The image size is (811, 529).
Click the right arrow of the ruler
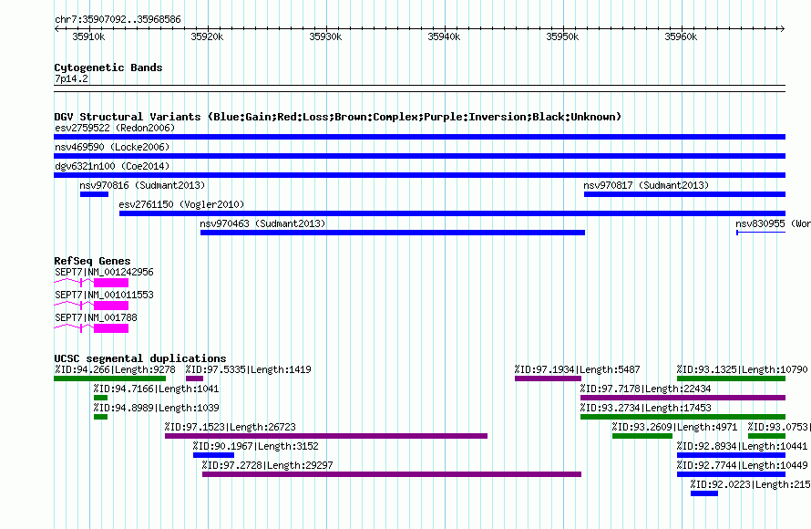pos(783,29)
